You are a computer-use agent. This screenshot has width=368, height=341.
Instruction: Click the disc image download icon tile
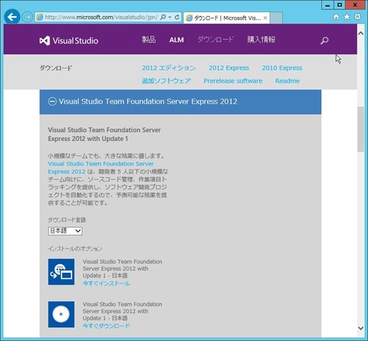tap(61, 314)
